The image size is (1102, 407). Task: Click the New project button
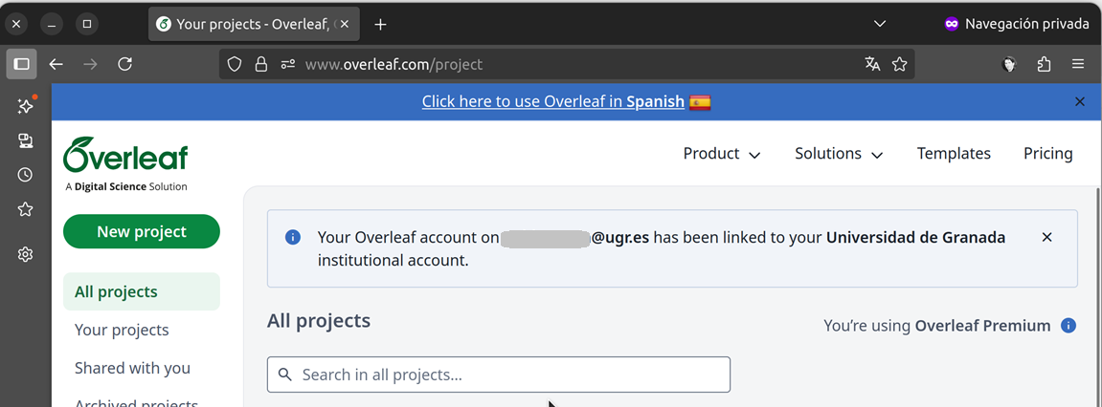pos(141,231)
